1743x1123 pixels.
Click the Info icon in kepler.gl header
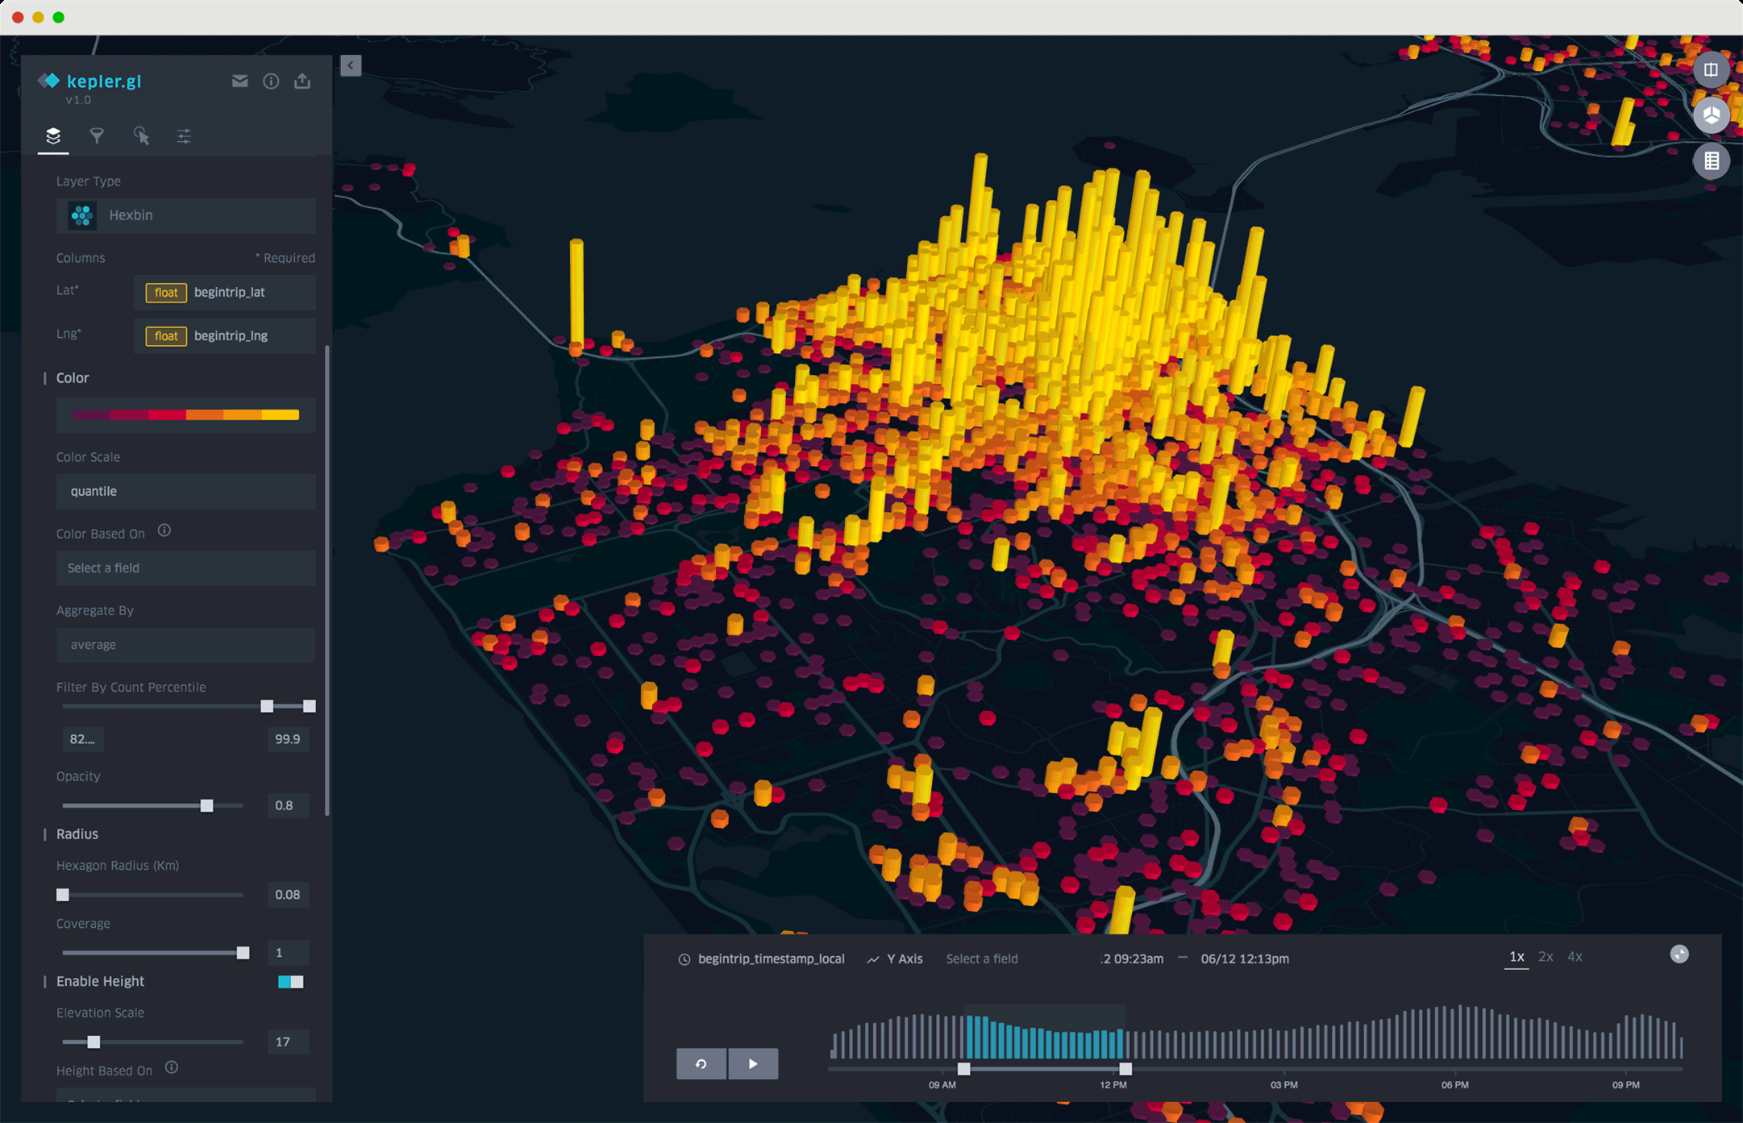[272, 81]
